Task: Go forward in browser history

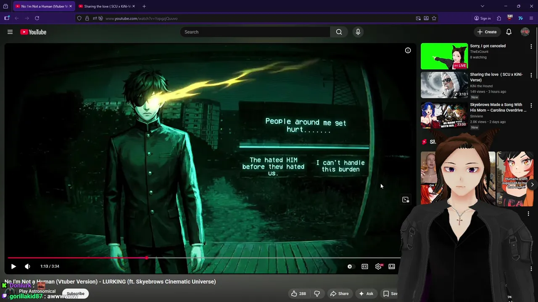Action: point(27,18)
